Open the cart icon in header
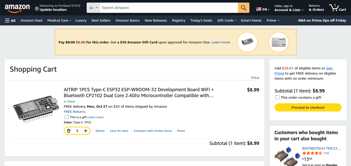The width and height of the screenshot is (351, 166). [338, 8]
